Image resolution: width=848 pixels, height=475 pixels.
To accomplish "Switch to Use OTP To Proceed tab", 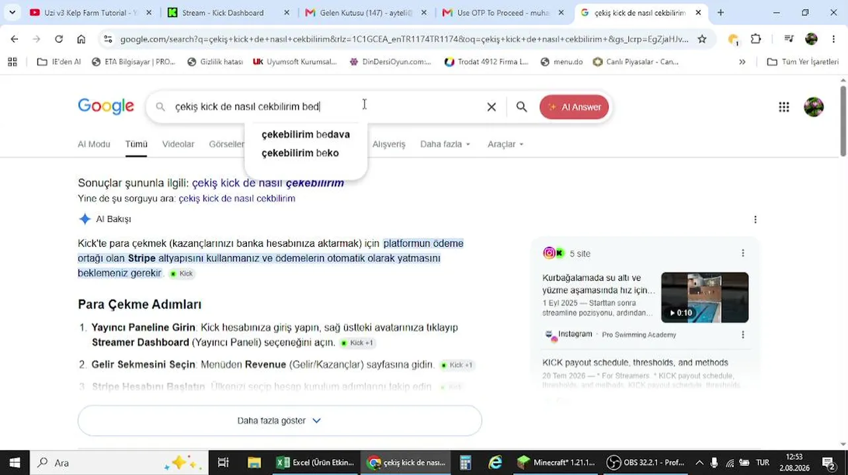I will click(x=503, y=13).
